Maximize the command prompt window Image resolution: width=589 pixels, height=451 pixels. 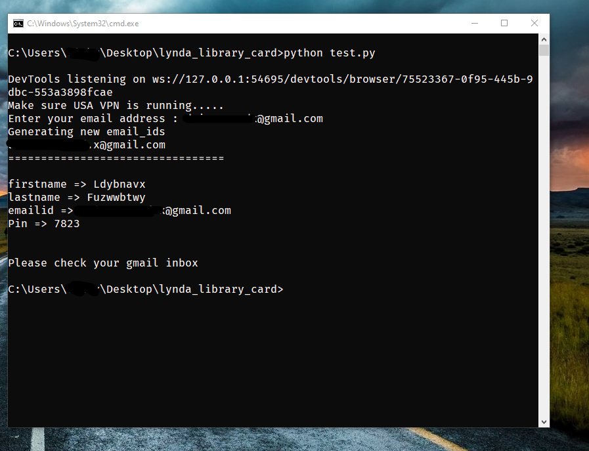pyautogui.click(x=504, y=23)
